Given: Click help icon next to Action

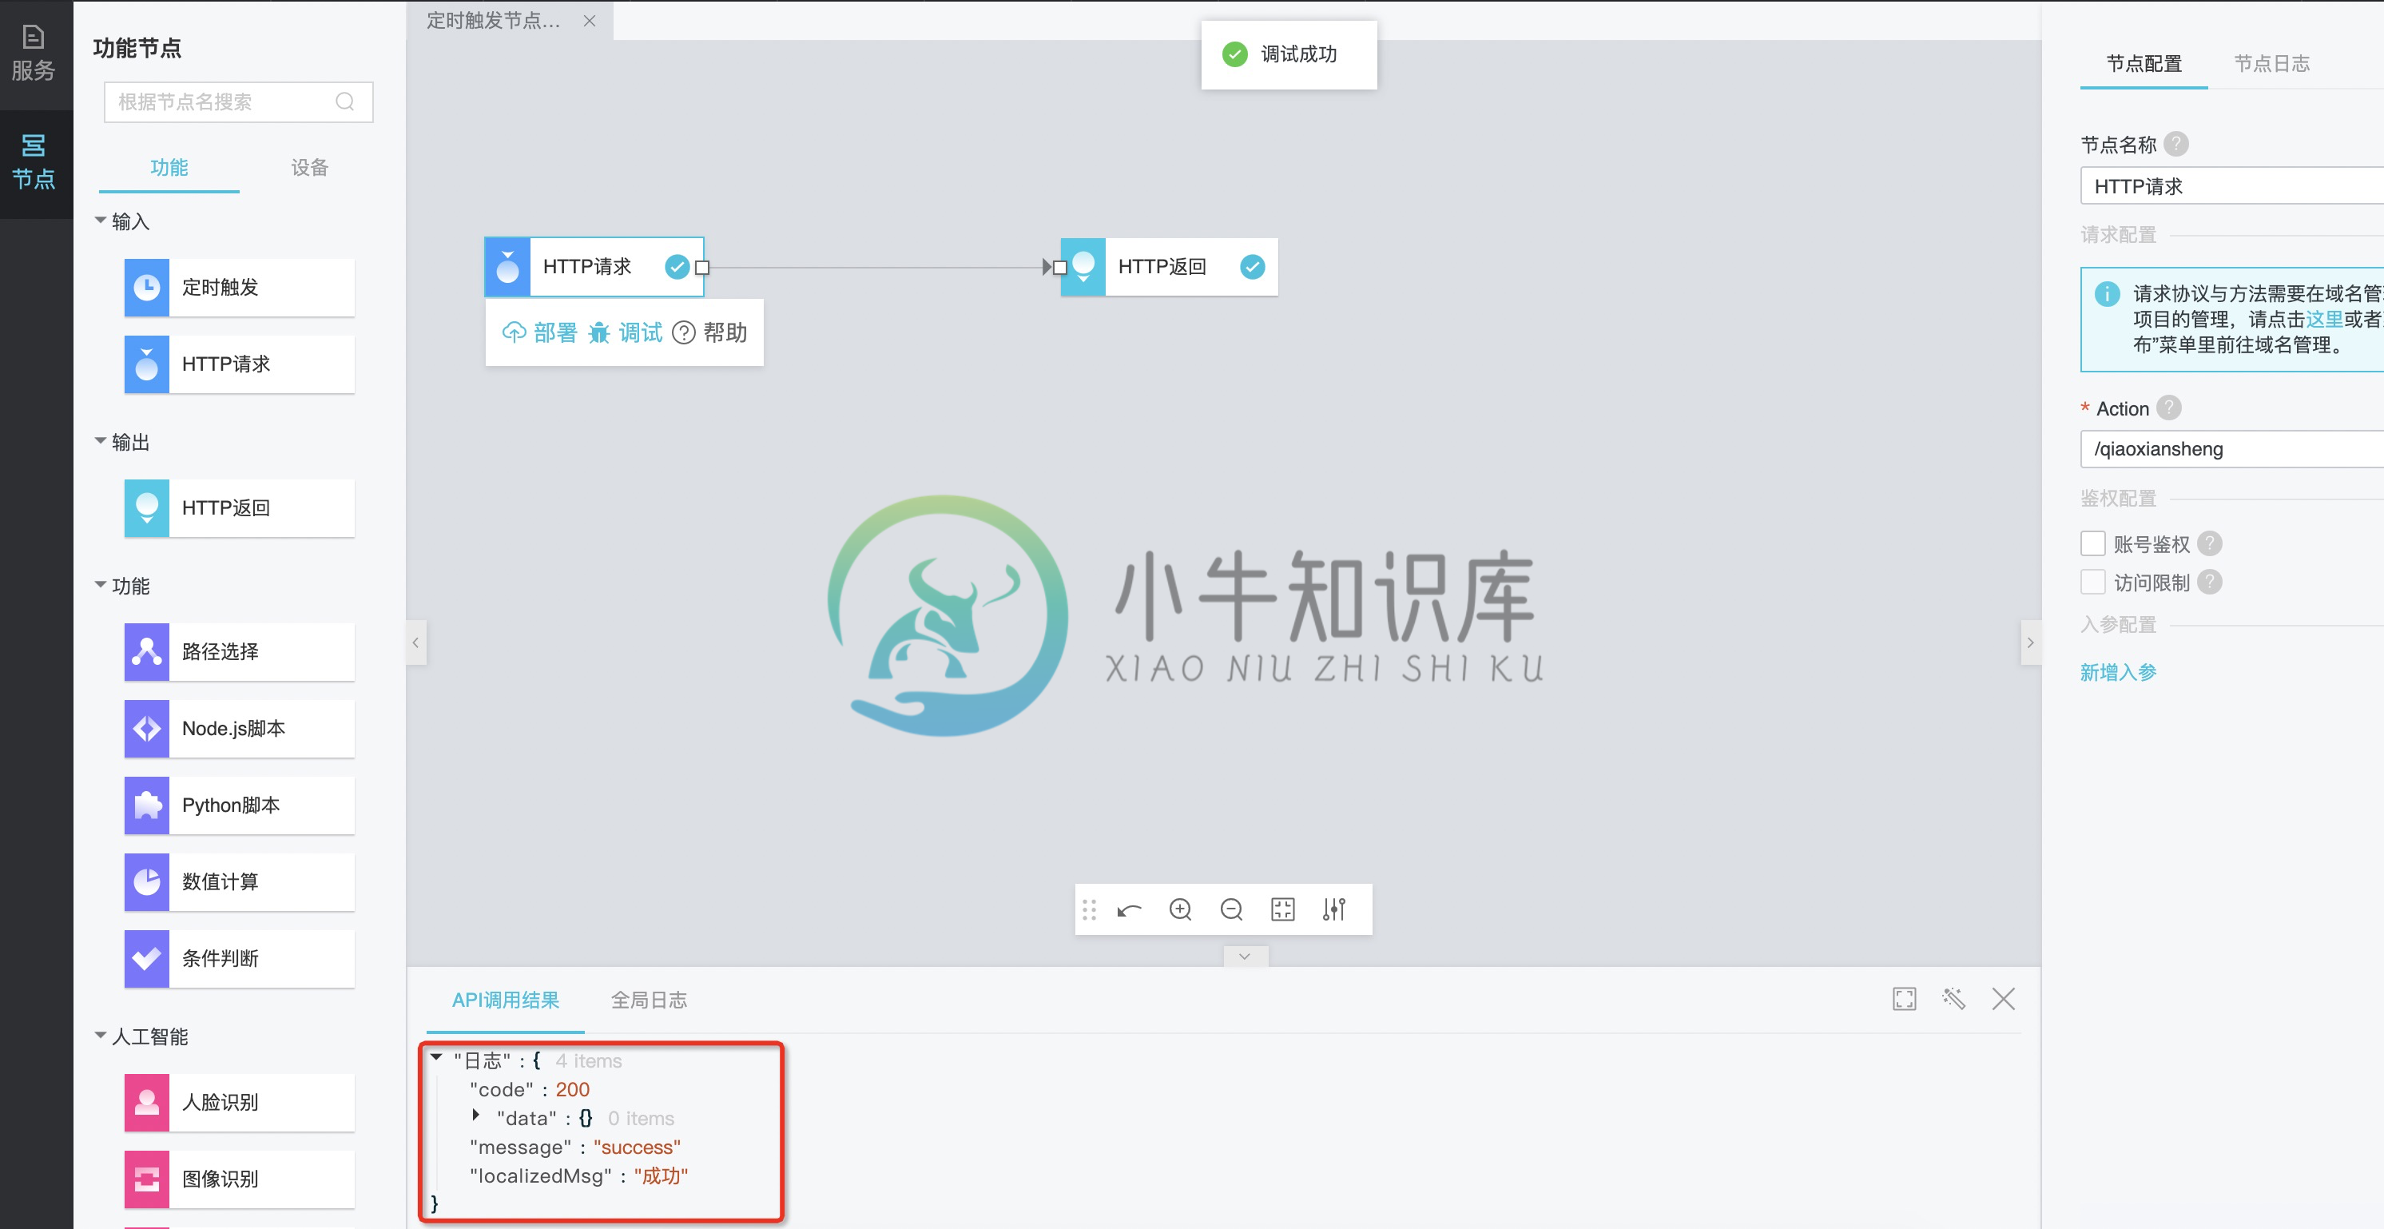Looking at the screenshot, I should (2168, 408).
